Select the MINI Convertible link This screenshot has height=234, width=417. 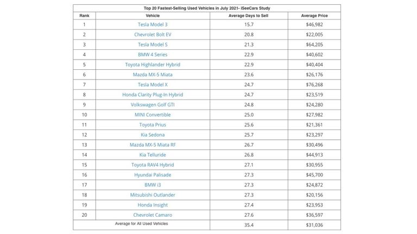coord(153,115)
